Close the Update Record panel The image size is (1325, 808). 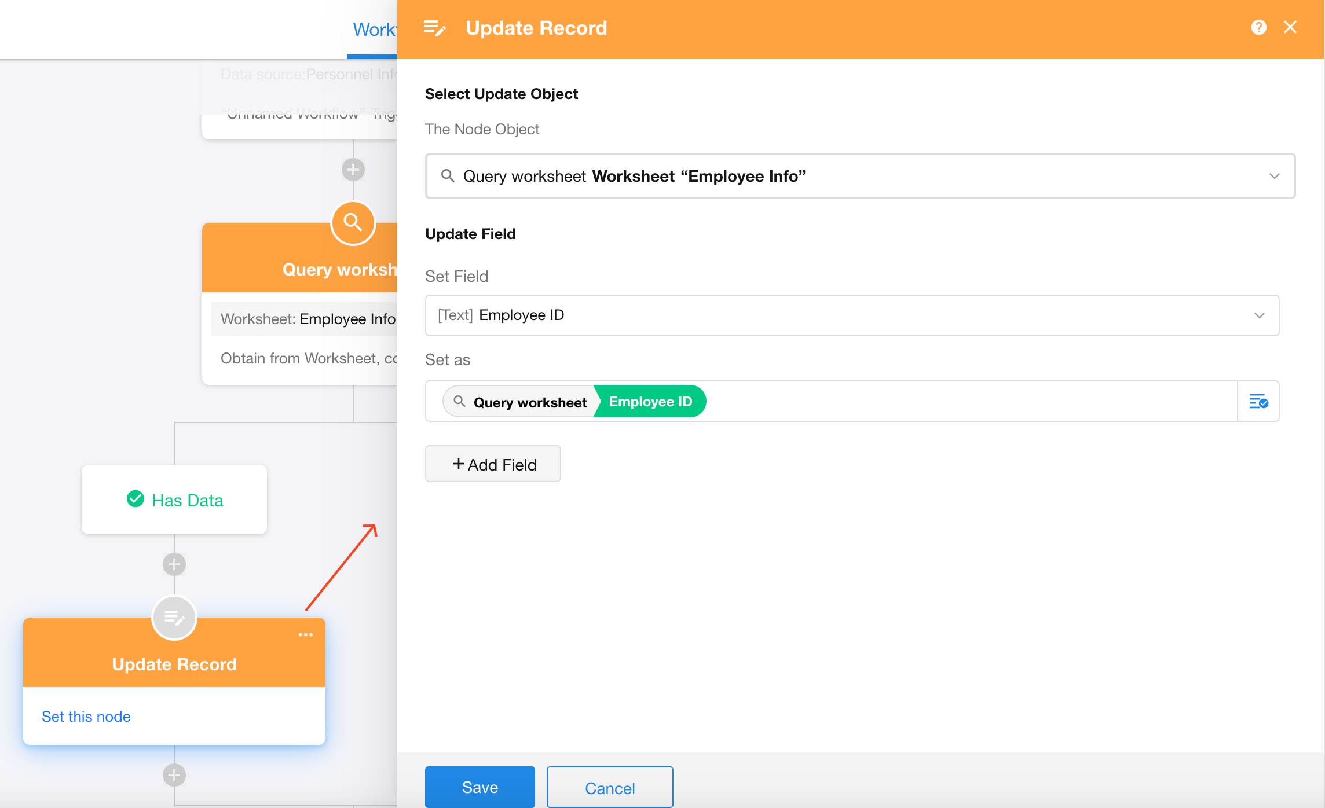[1290, 27]
